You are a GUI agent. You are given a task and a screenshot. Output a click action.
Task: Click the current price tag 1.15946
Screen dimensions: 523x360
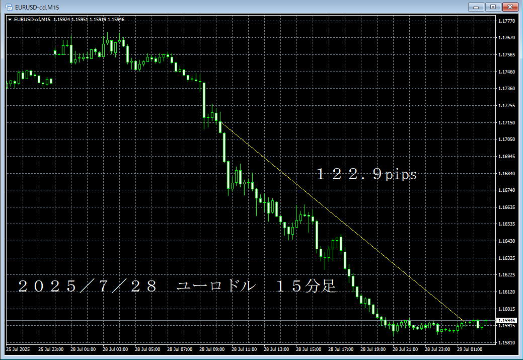[506, 320]
